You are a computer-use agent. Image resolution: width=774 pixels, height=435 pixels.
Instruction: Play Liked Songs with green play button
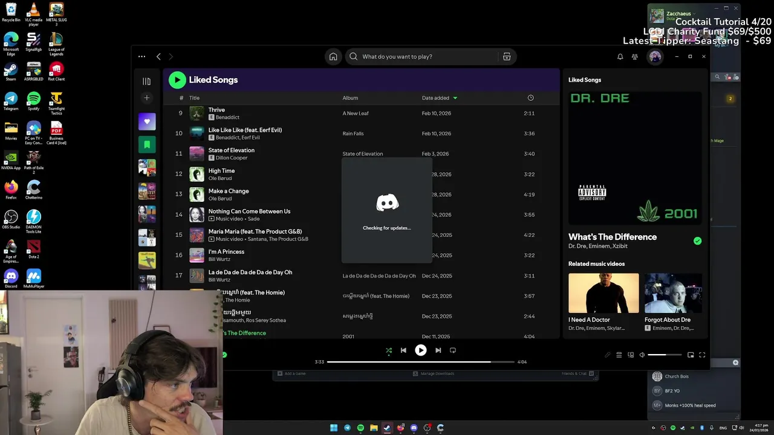(x=177, y=80)
